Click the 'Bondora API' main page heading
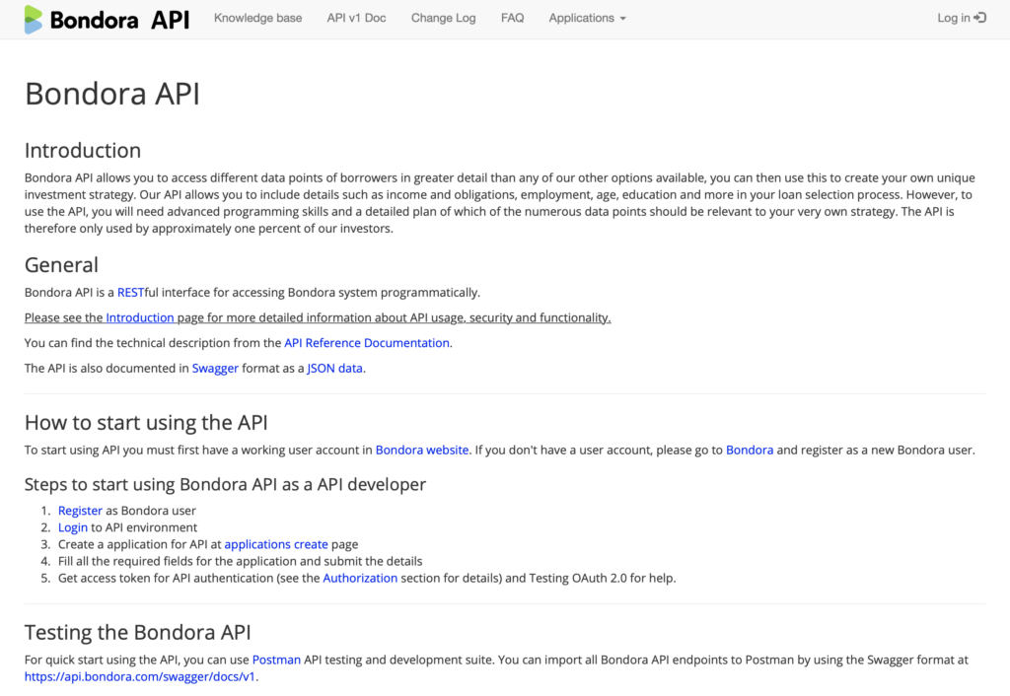 112,94
